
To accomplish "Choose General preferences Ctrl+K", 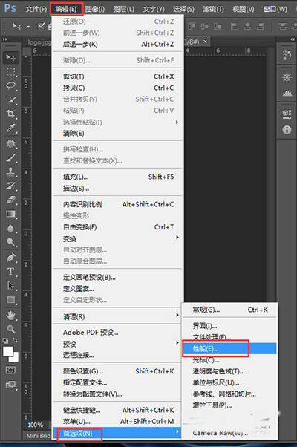I will coord(229,310).
